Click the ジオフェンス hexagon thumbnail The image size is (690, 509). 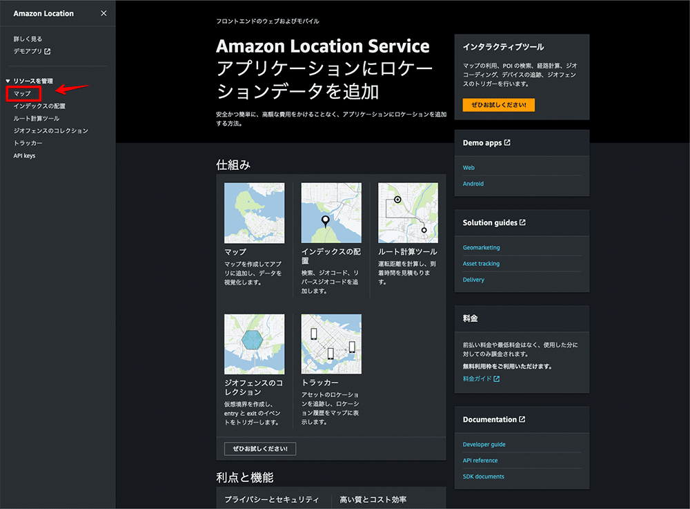[x=255, y=345]
